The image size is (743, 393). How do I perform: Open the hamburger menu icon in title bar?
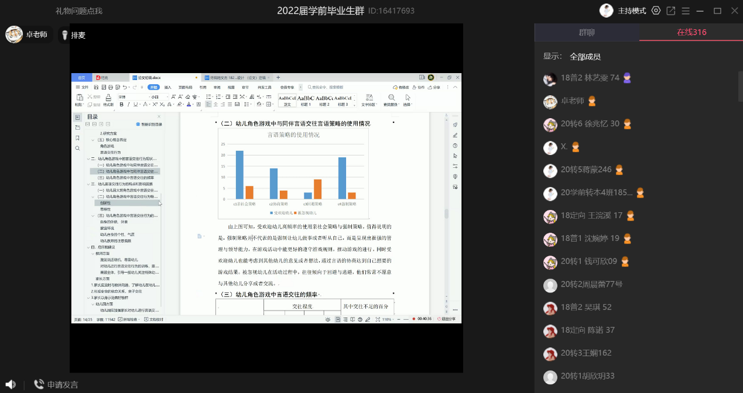point(686,11)
